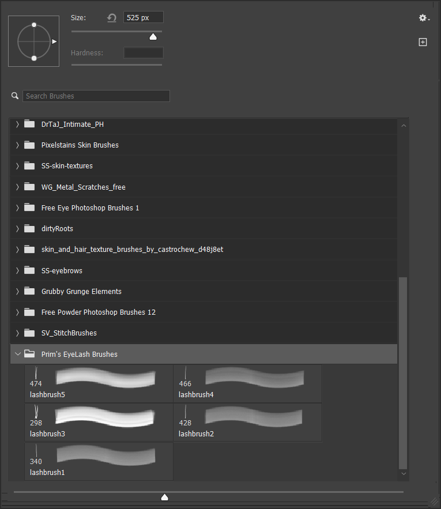This screenshot has height=509, width=441.
Task: Expand Grubby Grunge Elements group chevron
Action: coord(17,291)
